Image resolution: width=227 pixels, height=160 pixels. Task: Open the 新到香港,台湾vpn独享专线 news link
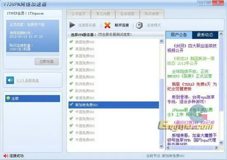point(191,99)
